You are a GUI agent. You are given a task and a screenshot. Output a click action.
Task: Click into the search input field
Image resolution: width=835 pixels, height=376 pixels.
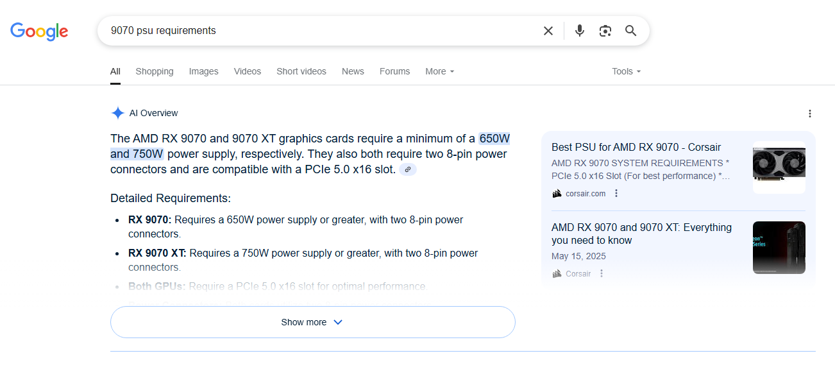[321, 31]
